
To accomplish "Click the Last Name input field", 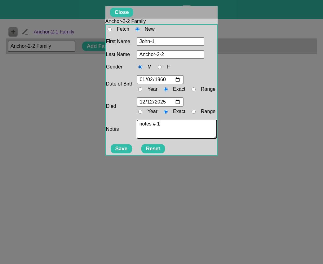I will [170, 55].
